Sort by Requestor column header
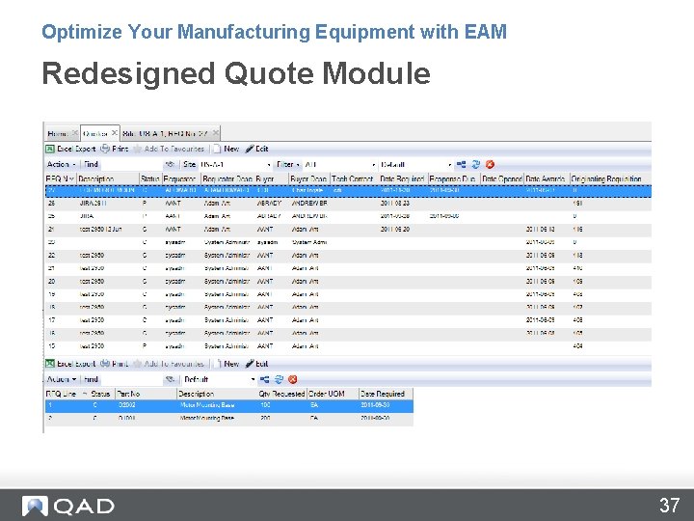Viewport: 694px width, 521px height. (x=181, y=179)
